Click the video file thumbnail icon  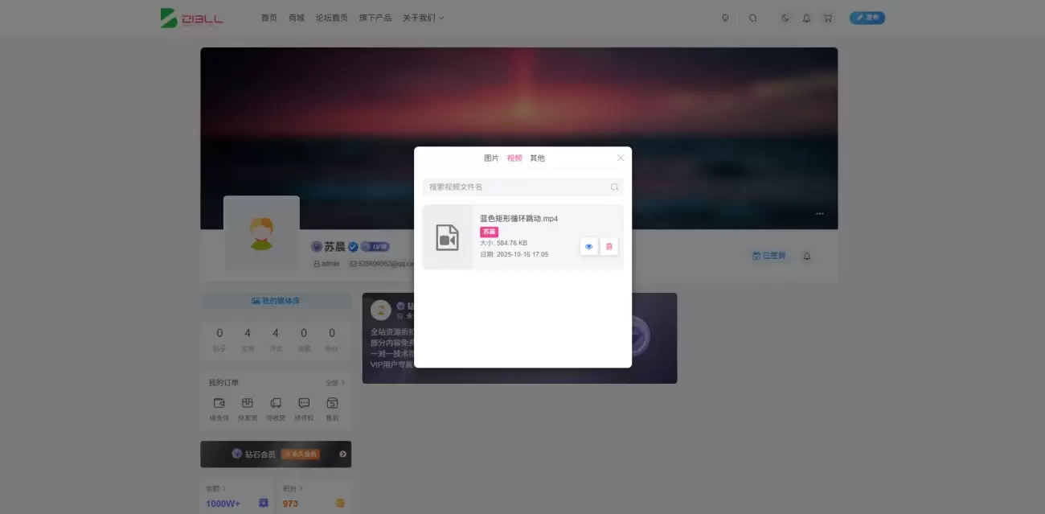447,237
